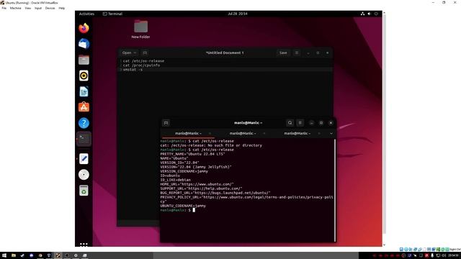
Task: Click the Terminal window vertical scrollbar
Action: 334,190
